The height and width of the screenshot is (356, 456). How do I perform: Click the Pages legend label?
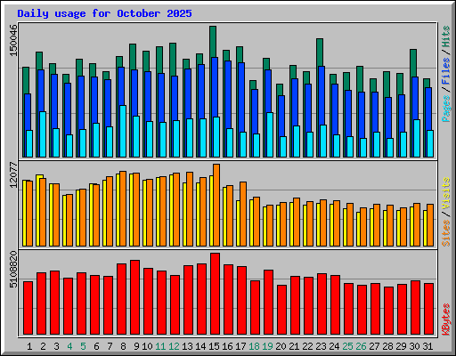click(446, 109)
